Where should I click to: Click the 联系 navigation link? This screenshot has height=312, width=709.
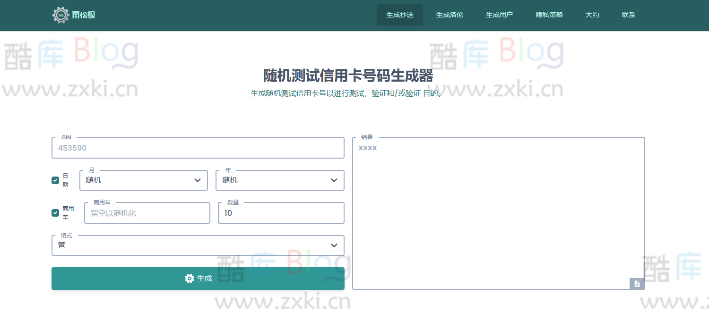click(628, 15)
